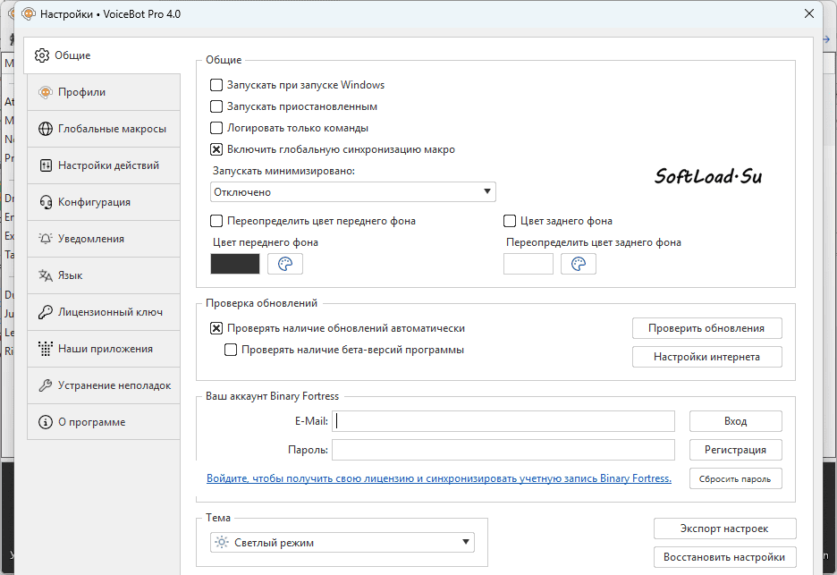Viewport: 837px width, 575px height.
Task: Click the Настройки действий sliders icon
Action: coord(46,165)
